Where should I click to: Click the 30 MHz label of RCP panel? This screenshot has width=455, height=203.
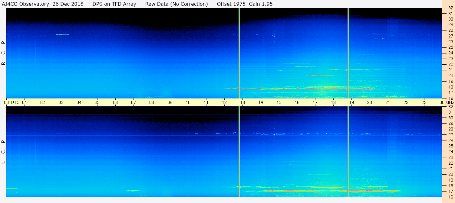450,19
